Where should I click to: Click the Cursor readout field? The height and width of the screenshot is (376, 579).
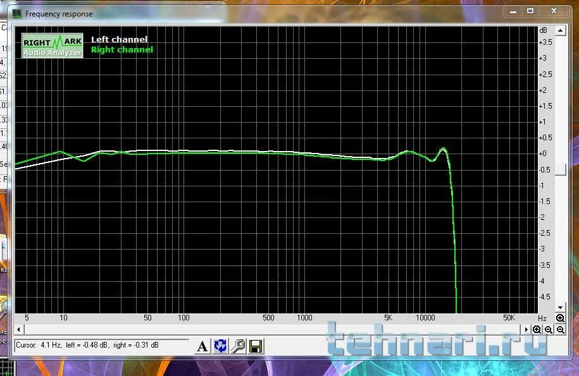[101, 346]
